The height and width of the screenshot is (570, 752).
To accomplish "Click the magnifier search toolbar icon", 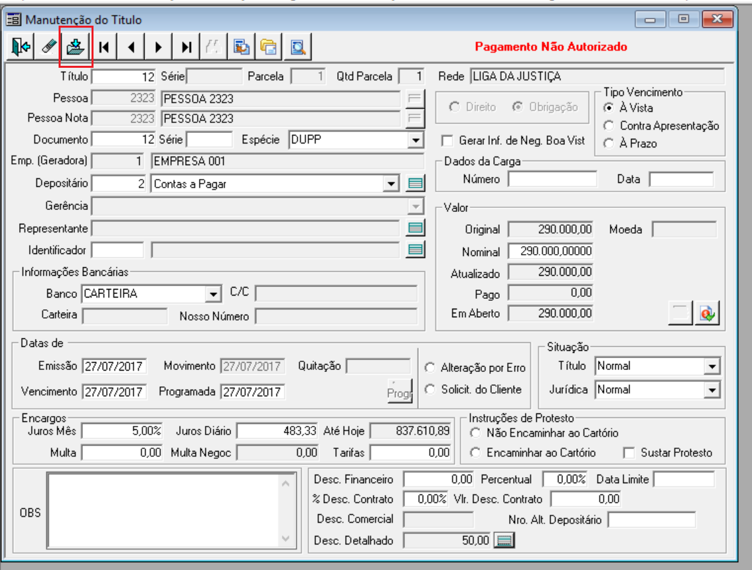I will click(x=298, y=47).
